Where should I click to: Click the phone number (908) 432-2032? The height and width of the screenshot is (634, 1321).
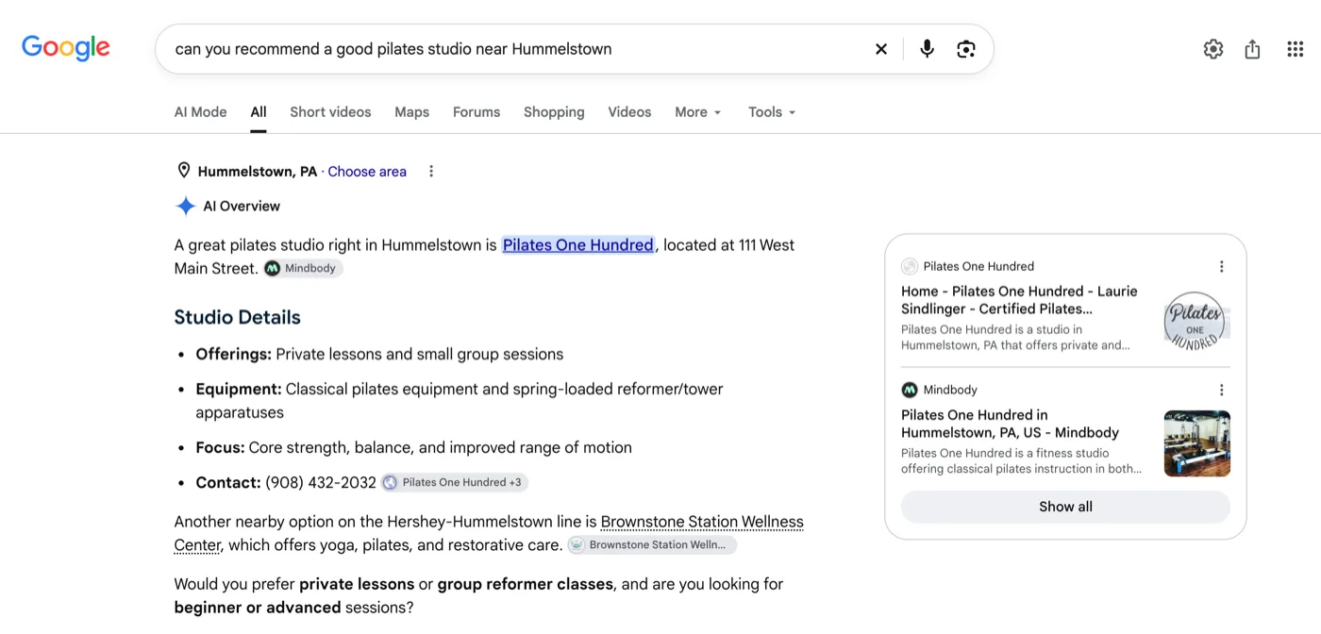(321, 482)
